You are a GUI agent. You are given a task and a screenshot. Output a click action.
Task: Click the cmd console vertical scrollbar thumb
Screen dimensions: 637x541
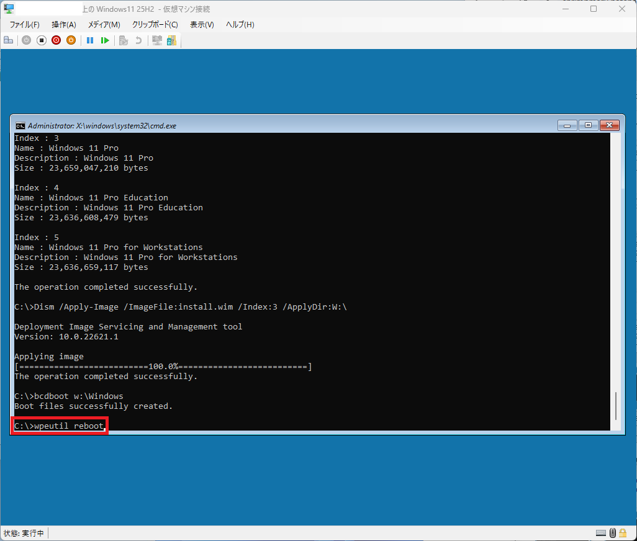tap(616, 406)
